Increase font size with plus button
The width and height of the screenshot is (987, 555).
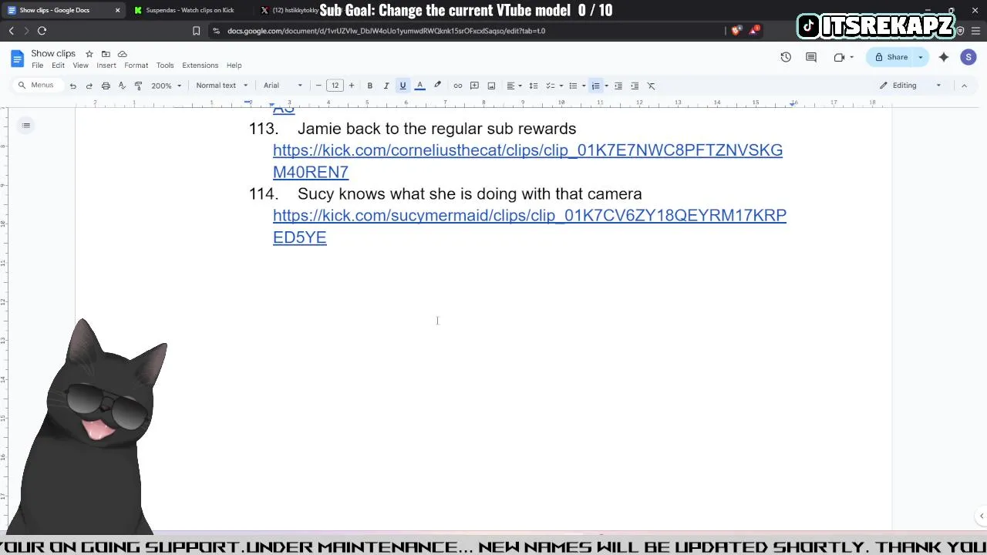[352, 86]
